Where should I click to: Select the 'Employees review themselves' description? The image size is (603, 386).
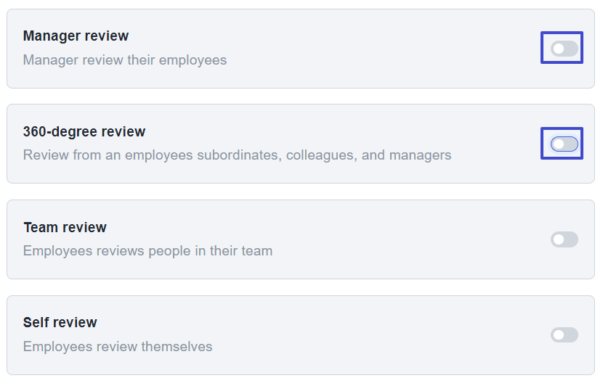[x=118, y=346]
